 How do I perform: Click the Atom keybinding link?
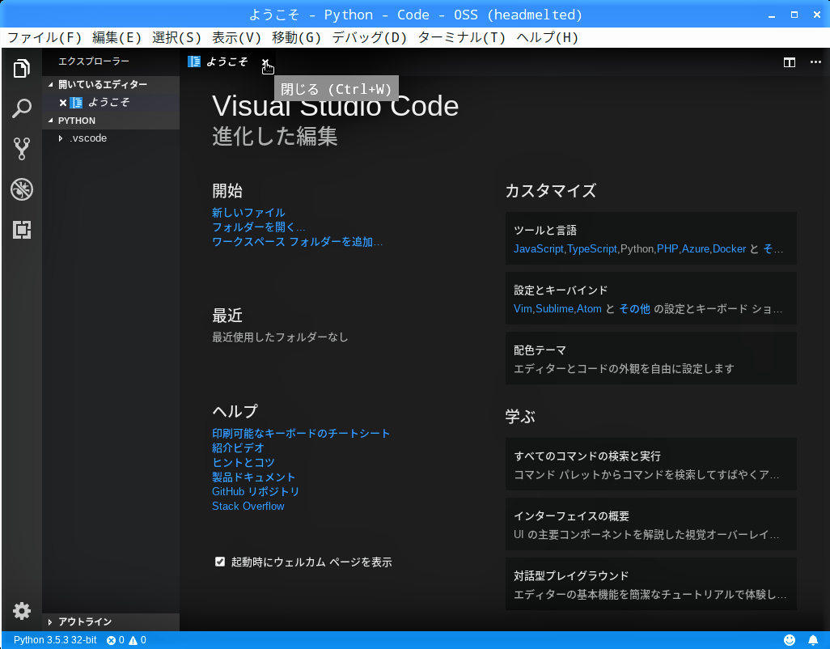pos(589,308)
